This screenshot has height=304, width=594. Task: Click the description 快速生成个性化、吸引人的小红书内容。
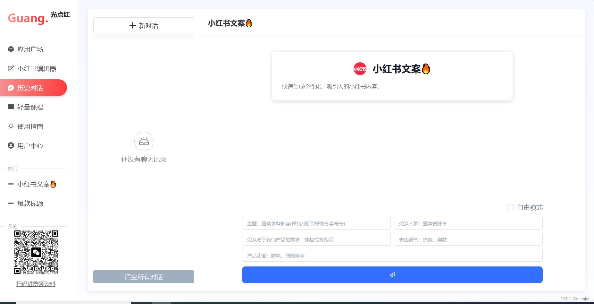(x=331, y=86)
